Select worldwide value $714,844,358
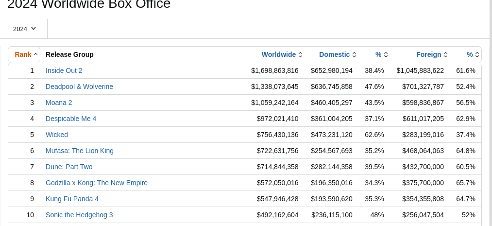Viewport: 492px width, 226px height. (x=278, y=167)
